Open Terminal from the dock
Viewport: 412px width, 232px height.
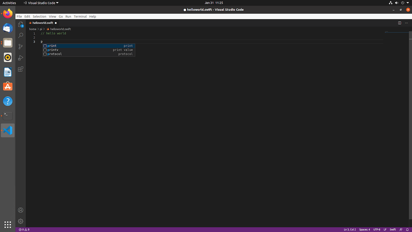[8, 116]
